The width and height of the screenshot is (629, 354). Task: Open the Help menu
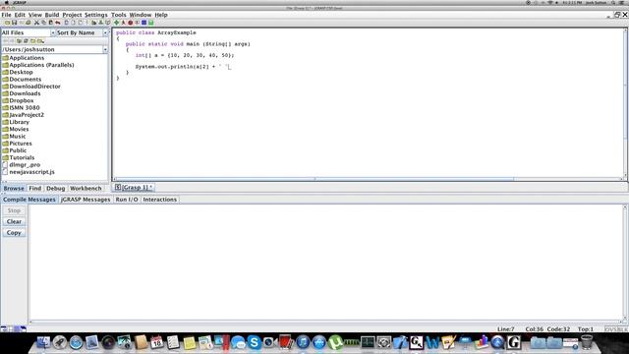click(x=161, y=15)
